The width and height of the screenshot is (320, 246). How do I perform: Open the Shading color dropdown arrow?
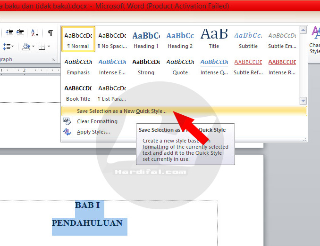pyautogui.click(x=33, y=47)
